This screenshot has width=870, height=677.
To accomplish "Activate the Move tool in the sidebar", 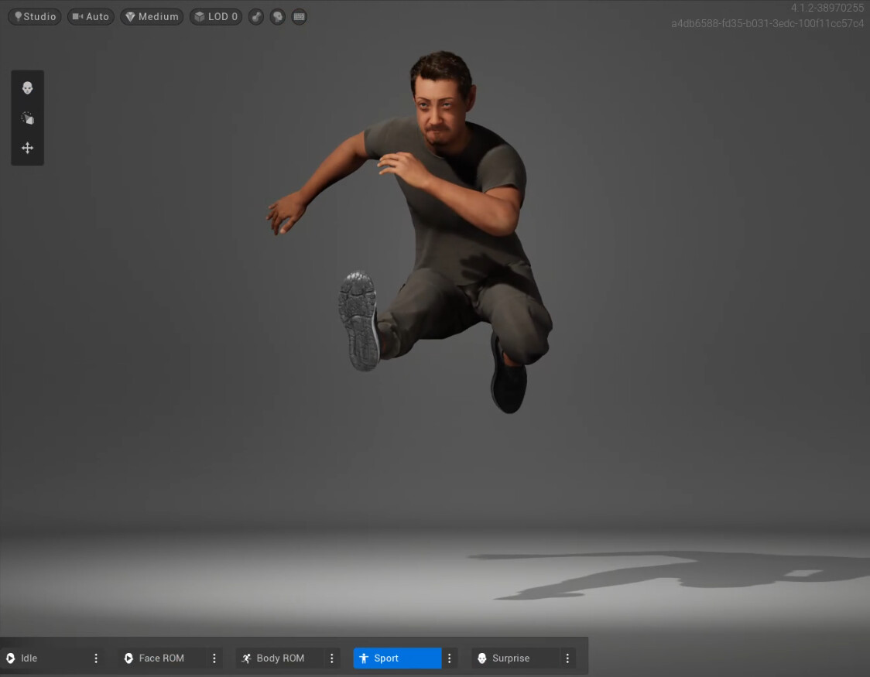I will pos(27,147).
